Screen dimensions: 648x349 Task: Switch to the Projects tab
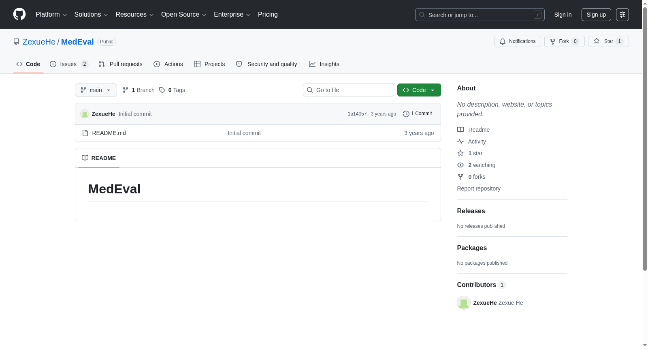209,64
